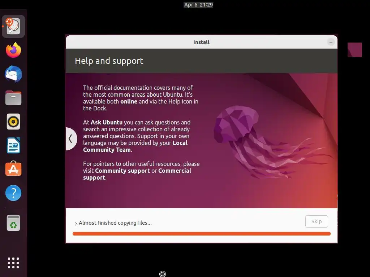Click the 'Almost finished copying files...' text

(115, 223)
